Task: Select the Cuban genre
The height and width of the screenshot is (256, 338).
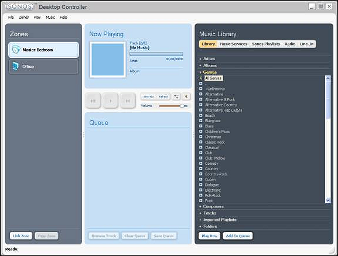Action: pyautogui.click(x=210, y=179)
